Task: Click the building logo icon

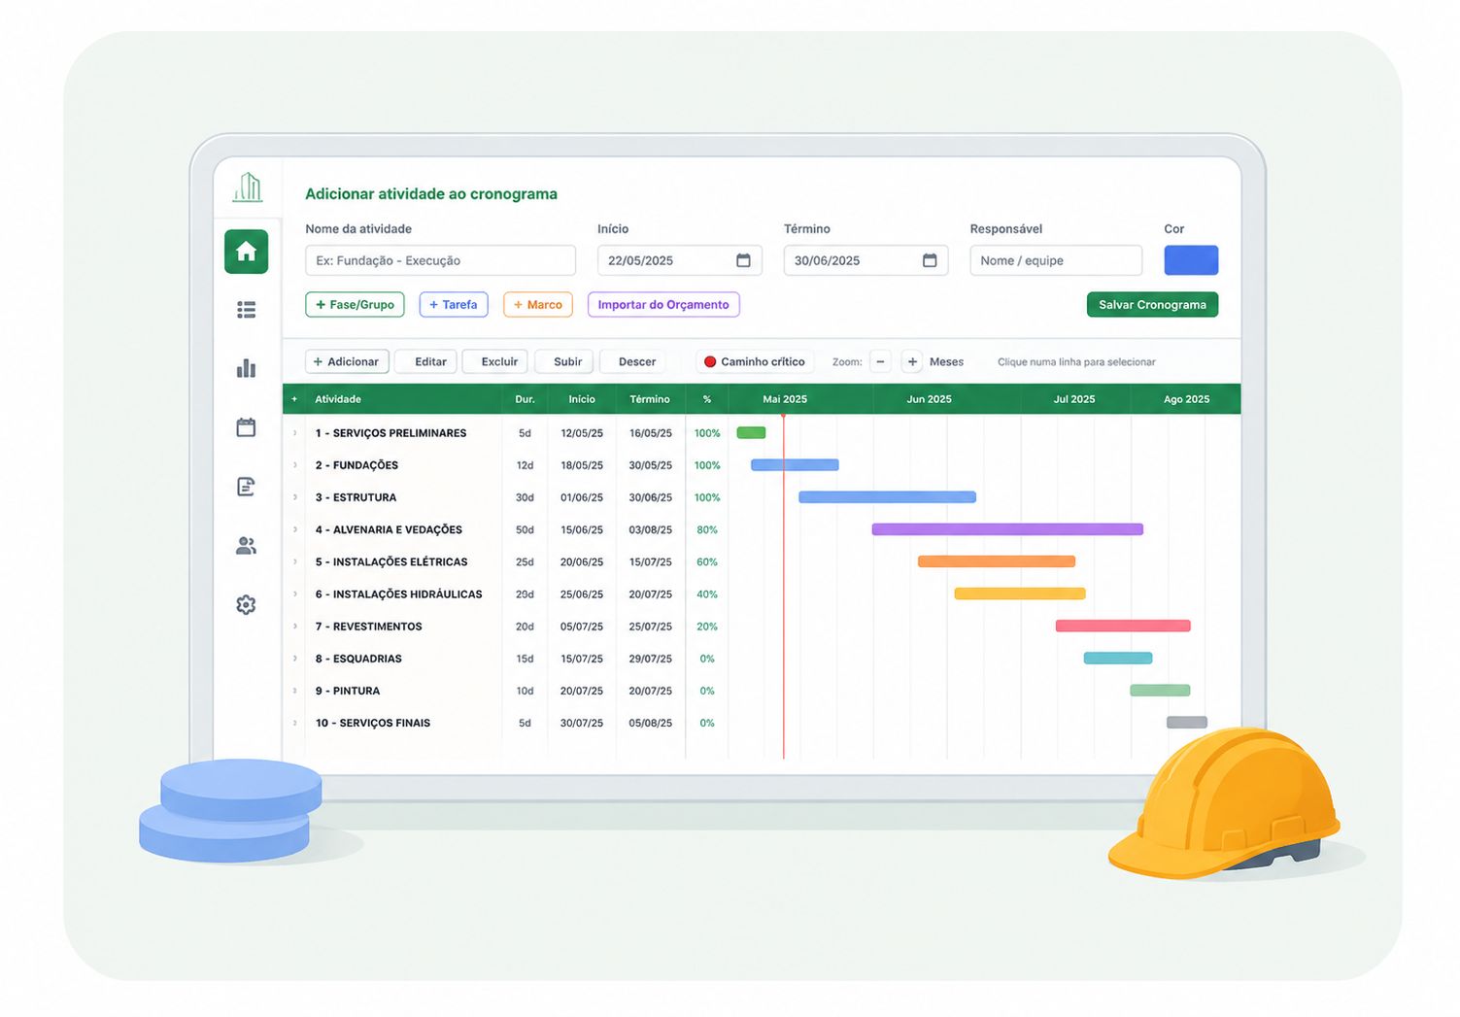Action: [x=248, y=186]
